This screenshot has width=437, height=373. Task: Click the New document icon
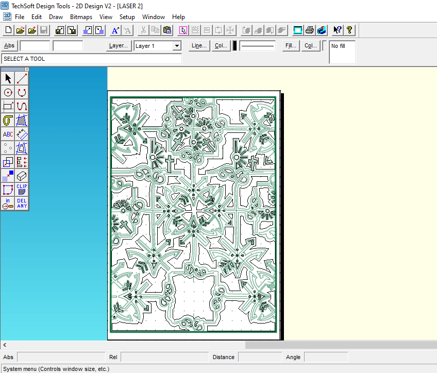8,30
